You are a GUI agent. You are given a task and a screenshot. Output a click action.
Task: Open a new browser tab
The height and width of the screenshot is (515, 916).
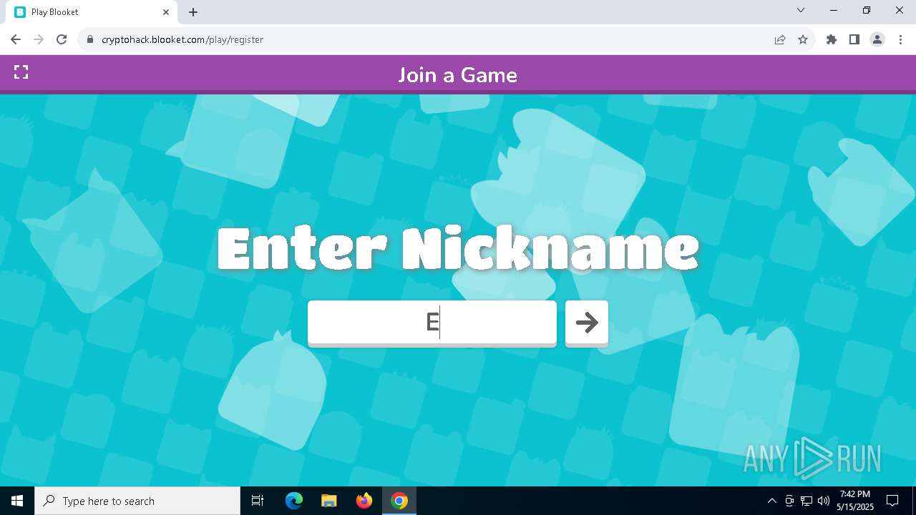click(193, 12)
